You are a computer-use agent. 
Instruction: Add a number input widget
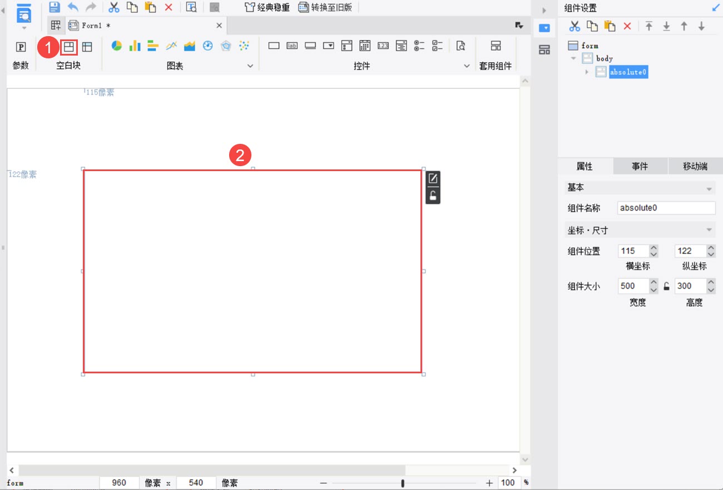point(383,46)
